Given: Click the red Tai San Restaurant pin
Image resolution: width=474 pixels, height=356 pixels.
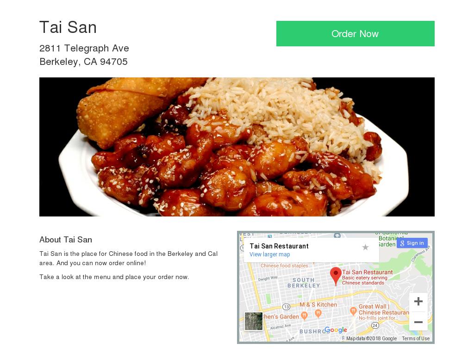Looking at the screenshot, I should pyautogui.click(x=335, y=276).
